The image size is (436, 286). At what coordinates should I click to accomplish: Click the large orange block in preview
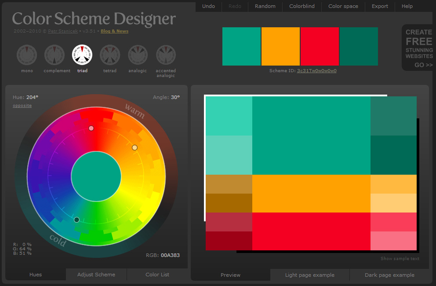pos(311,194)
